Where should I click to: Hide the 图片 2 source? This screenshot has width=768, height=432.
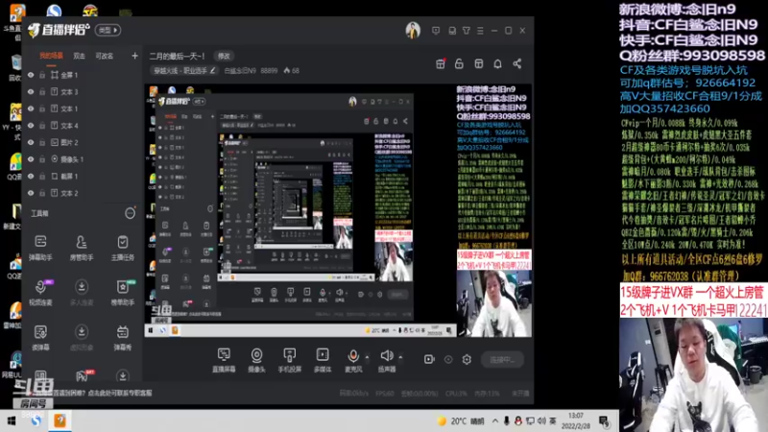point(31,142)
